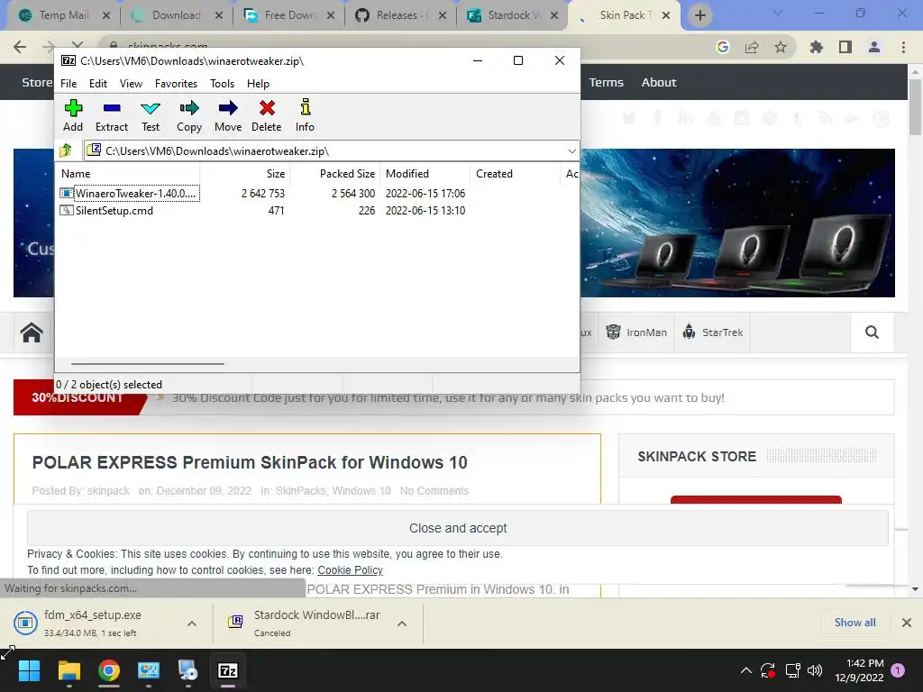The height and width of the screenshot is (692, 923).
Task: Open the volume control in tray
Action: (815, 670)
